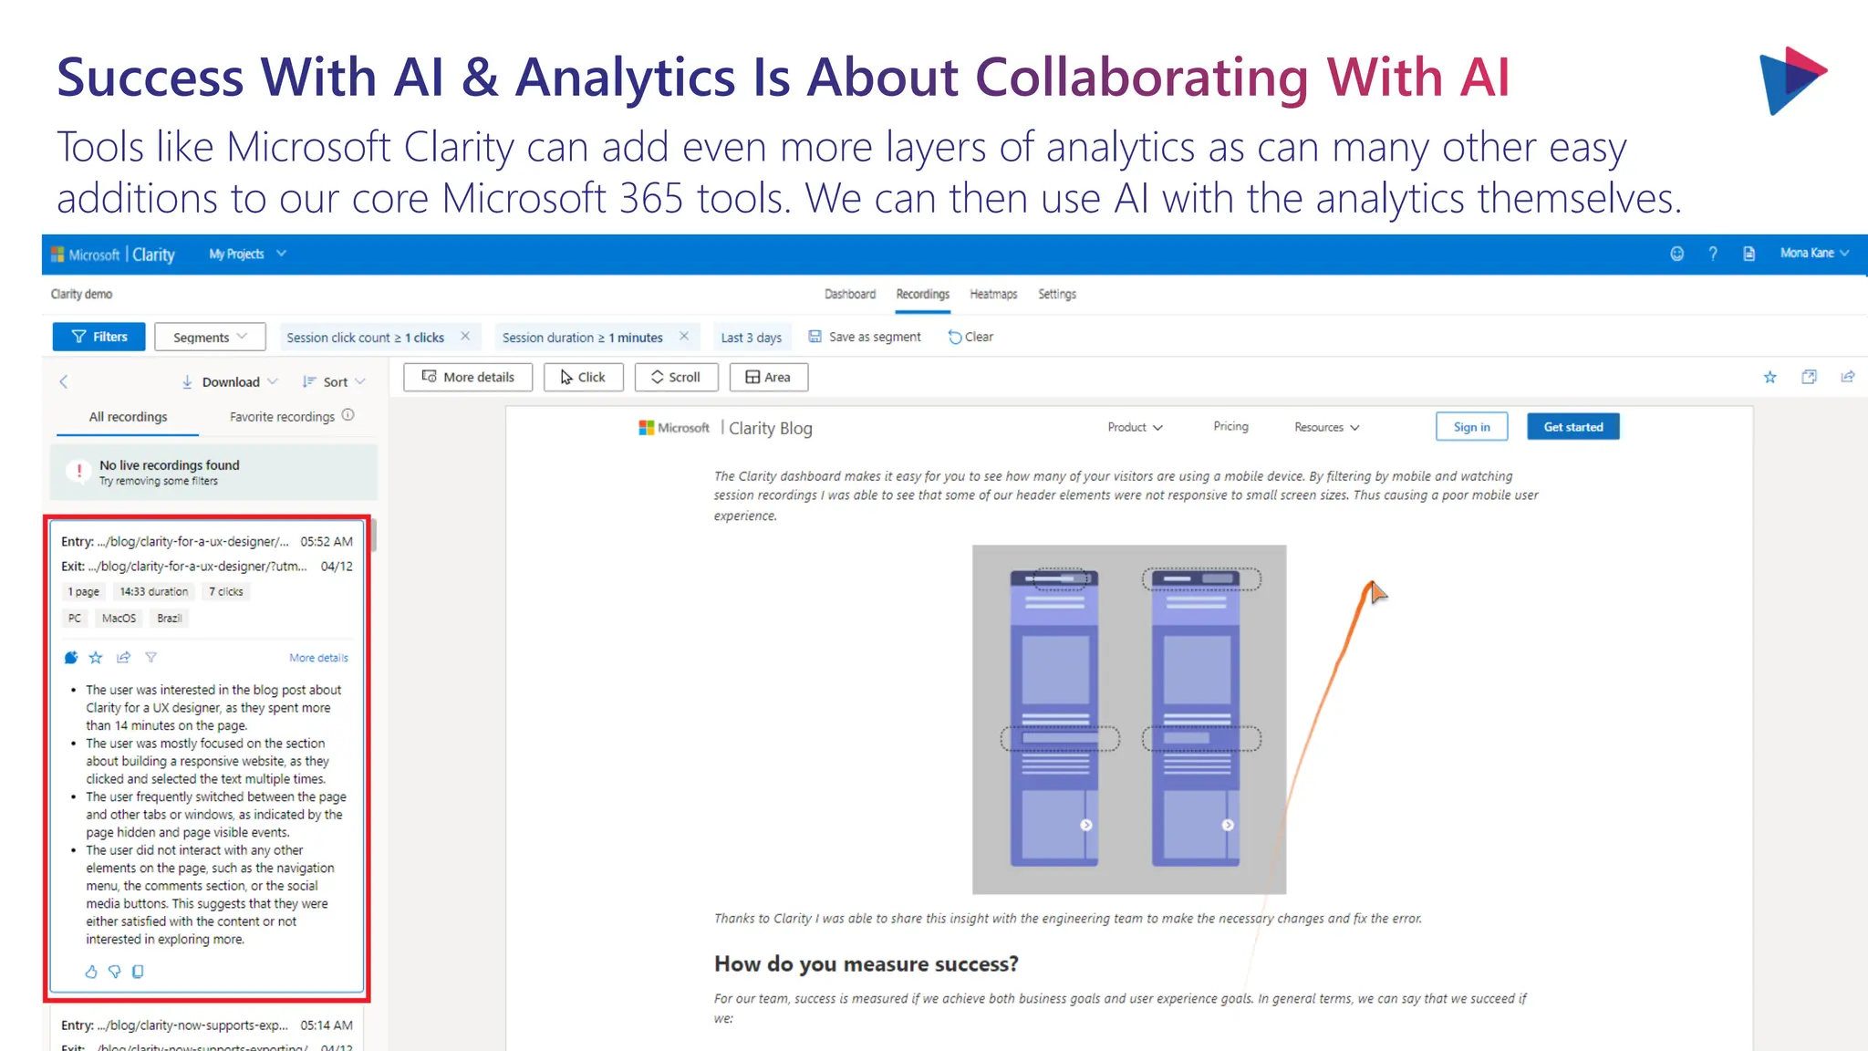Copy the AI summary text
Image resolution: width=1868 pixels, height=1051 pixels.
pyautogui.click(x=138, y=972)
